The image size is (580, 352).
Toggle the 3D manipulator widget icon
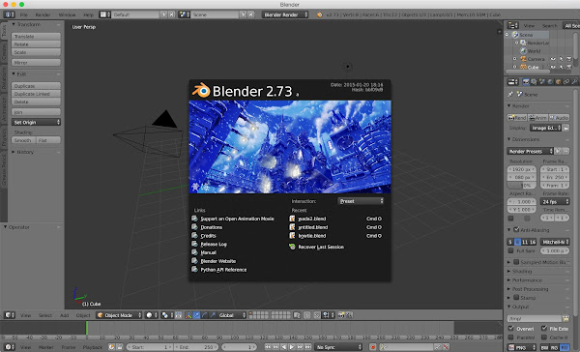(188, 315)
